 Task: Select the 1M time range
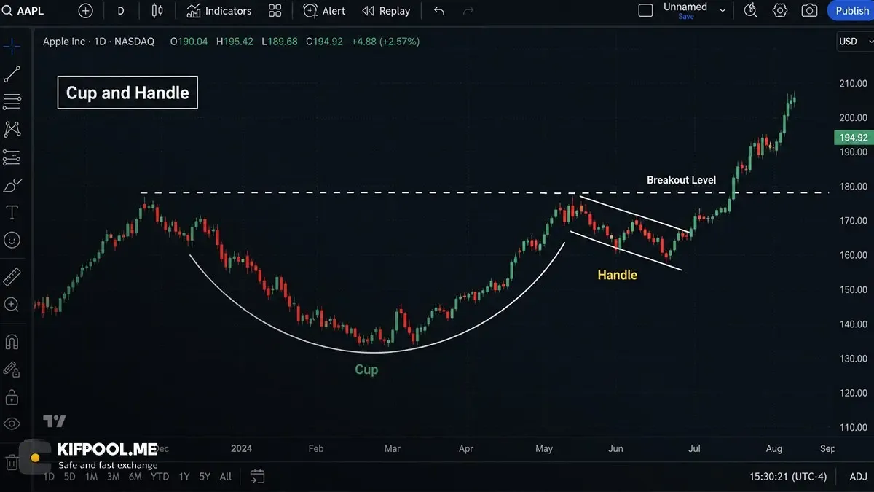pyautogui.click(x=91, y=477)
